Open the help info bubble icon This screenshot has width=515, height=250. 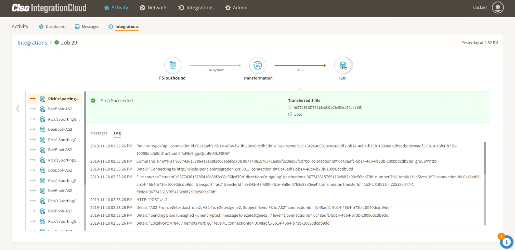(x=506, y=242)
